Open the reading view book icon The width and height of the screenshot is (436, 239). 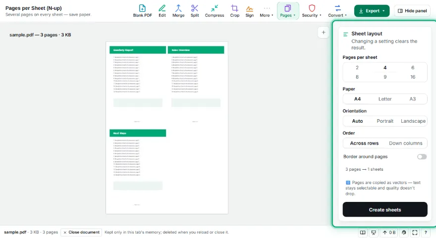363,233
